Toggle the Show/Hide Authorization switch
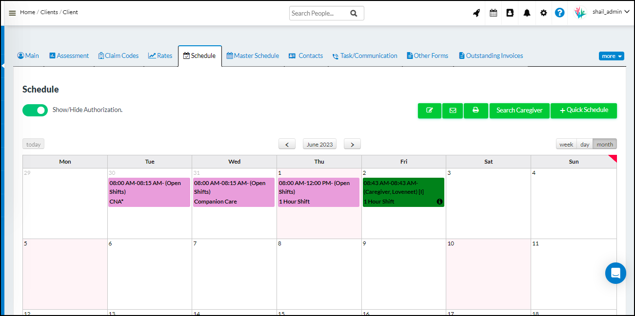 click(35, 111)
